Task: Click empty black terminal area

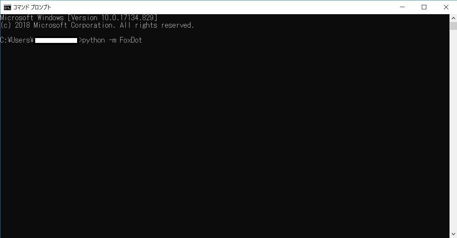Action: 225,142
